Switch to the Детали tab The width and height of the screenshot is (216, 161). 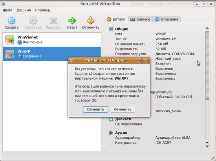tap(116, 19)
